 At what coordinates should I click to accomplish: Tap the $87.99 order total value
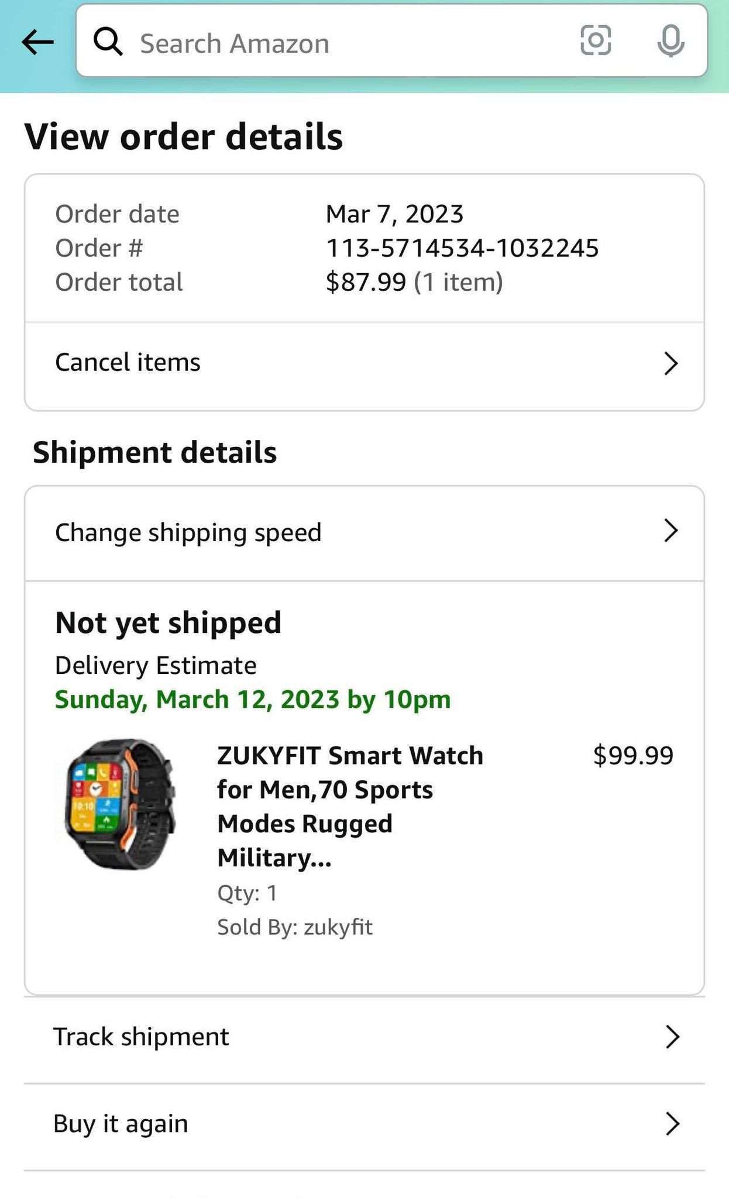366,282
